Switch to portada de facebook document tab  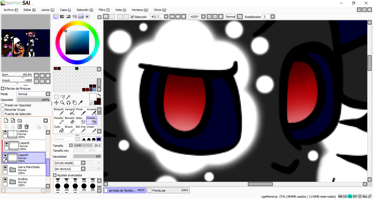pos(125,190)
